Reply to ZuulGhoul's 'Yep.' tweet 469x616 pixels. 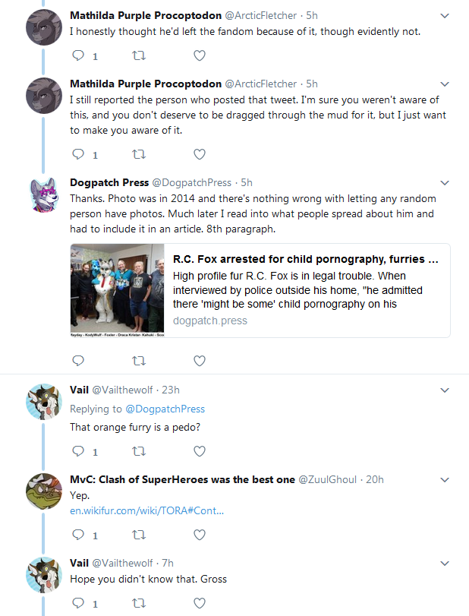click(78, 534)
